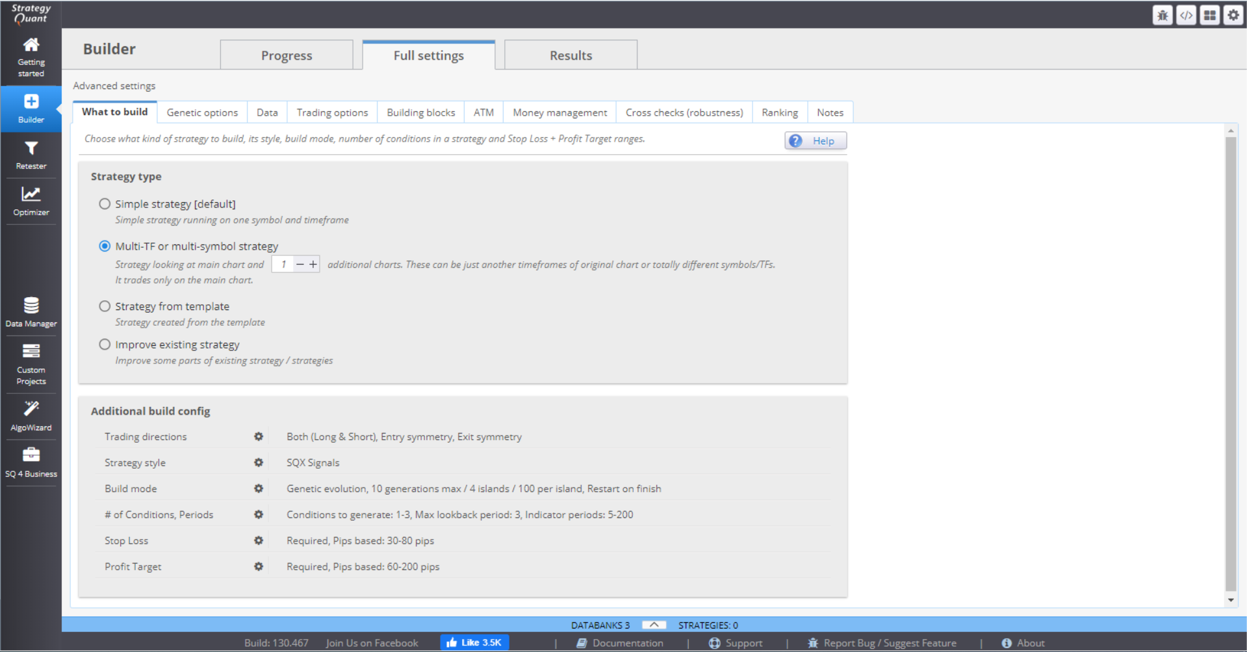Open the Documentation link

point(620,643)
